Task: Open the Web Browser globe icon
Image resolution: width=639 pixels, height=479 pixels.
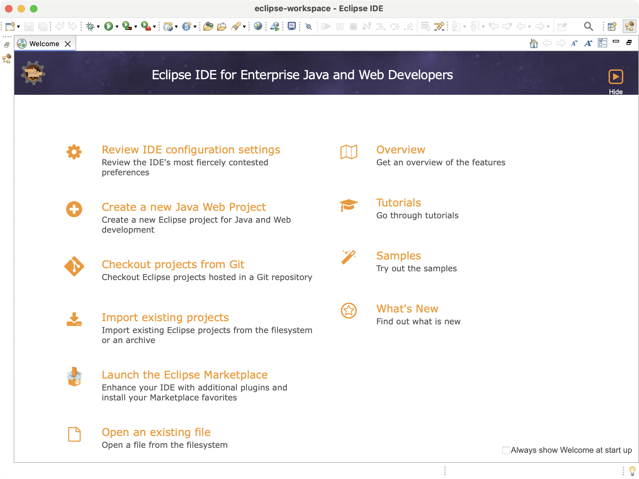Action: pos(258,26)
